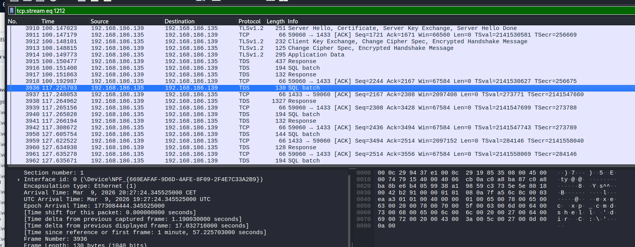Select packet 3942 TCP ACK row
635x247 pixels.
point(321,128)
